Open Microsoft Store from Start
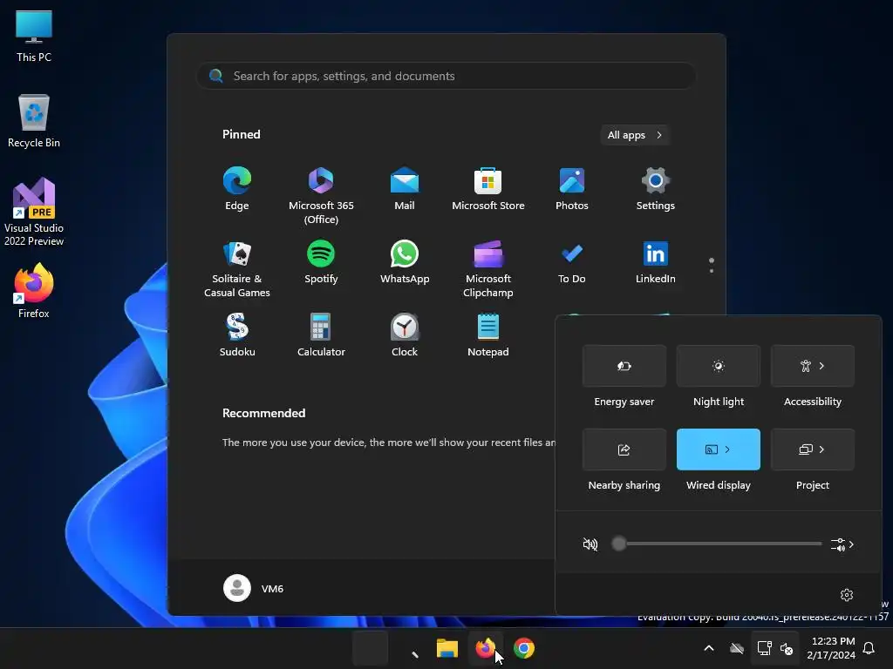 click(488, 189)
